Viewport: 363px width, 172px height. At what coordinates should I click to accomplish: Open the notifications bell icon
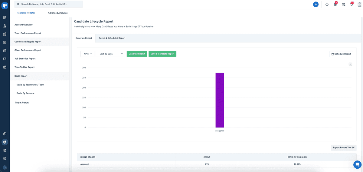click(352, 4)
